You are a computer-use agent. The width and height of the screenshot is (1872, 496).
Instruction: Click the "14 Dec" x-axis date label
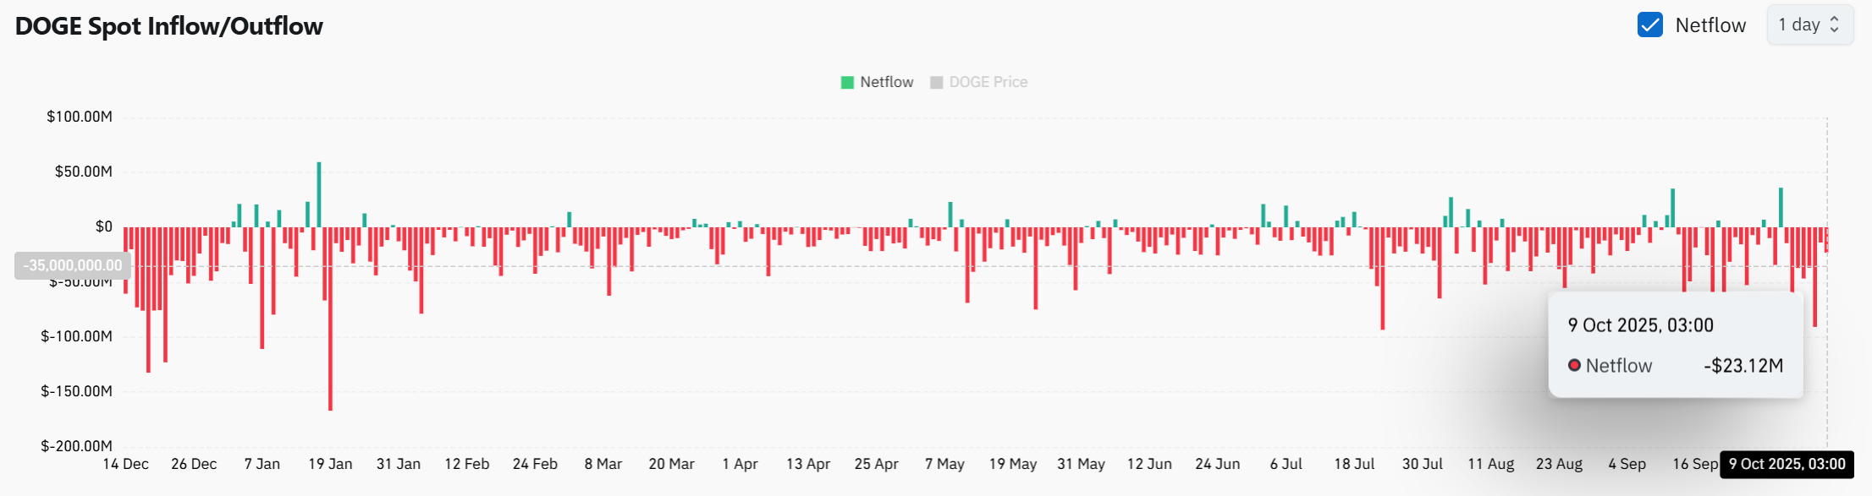pos(125,464)
